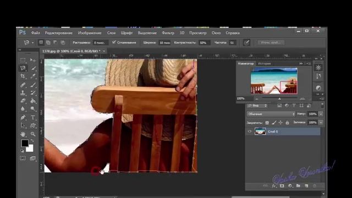Switch to the История tab
Viewport: 352px width, 198px height.
pyautogui.click(x=264, y=64)
